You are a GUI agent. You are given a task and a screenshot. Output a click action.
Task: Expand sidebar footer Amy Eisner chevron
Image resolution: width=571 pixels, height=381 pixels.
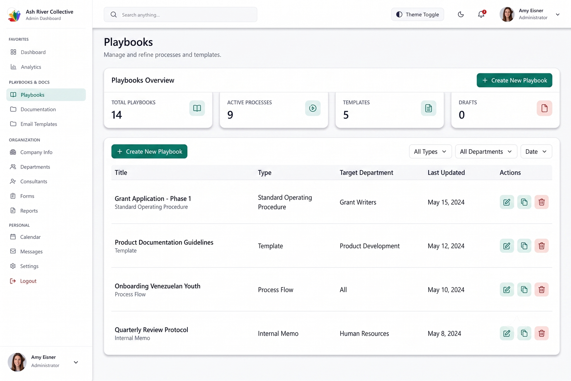tap(76, 362)
